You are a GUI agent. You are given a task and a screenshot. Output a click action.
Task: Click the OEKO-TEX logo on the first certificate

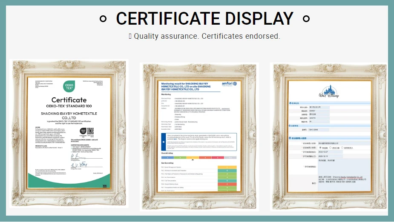(x=69, y=86)
